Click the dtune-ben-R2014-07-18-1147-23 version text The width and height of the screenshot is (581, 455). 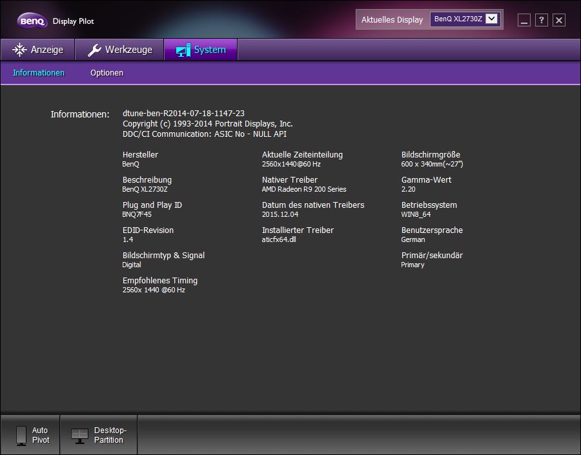point(183,114)
